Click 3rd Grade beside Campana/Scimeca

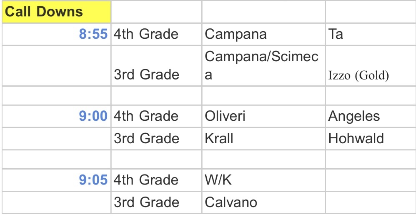click(x=146, y=75)
